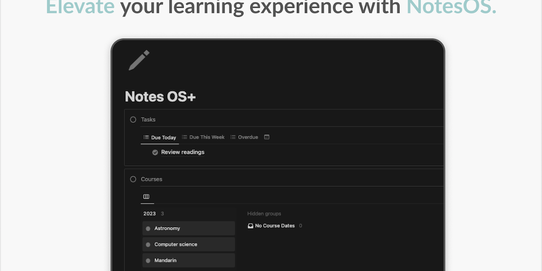This screenshot has height=271, width=542.
Task: Click the Hidden groups label
Action: [264, 214]
